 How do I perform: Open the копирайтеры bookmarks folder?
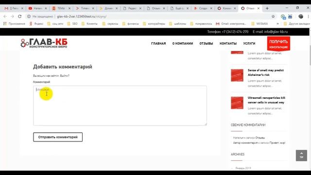(154, 24)
